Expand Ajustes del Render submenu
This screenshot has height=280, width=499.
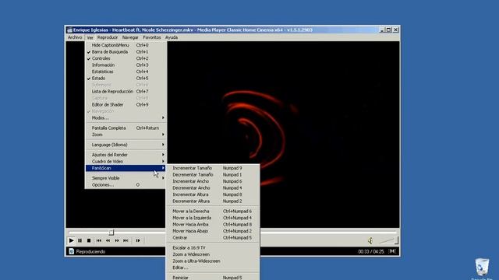click(x=126, y=155)
